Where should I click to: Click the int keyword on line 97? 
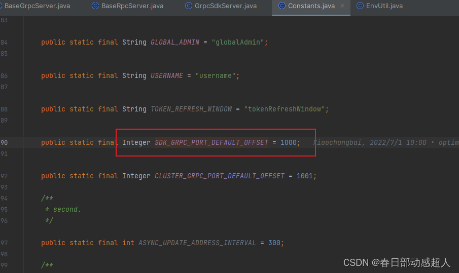pyautogui.click(x=128, y=243)
